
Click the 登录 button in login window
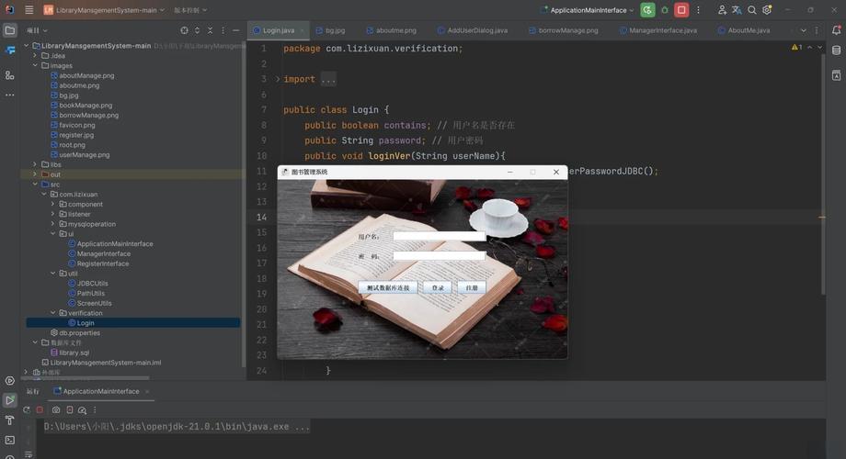pyautogui.click(x=438, y=288)
